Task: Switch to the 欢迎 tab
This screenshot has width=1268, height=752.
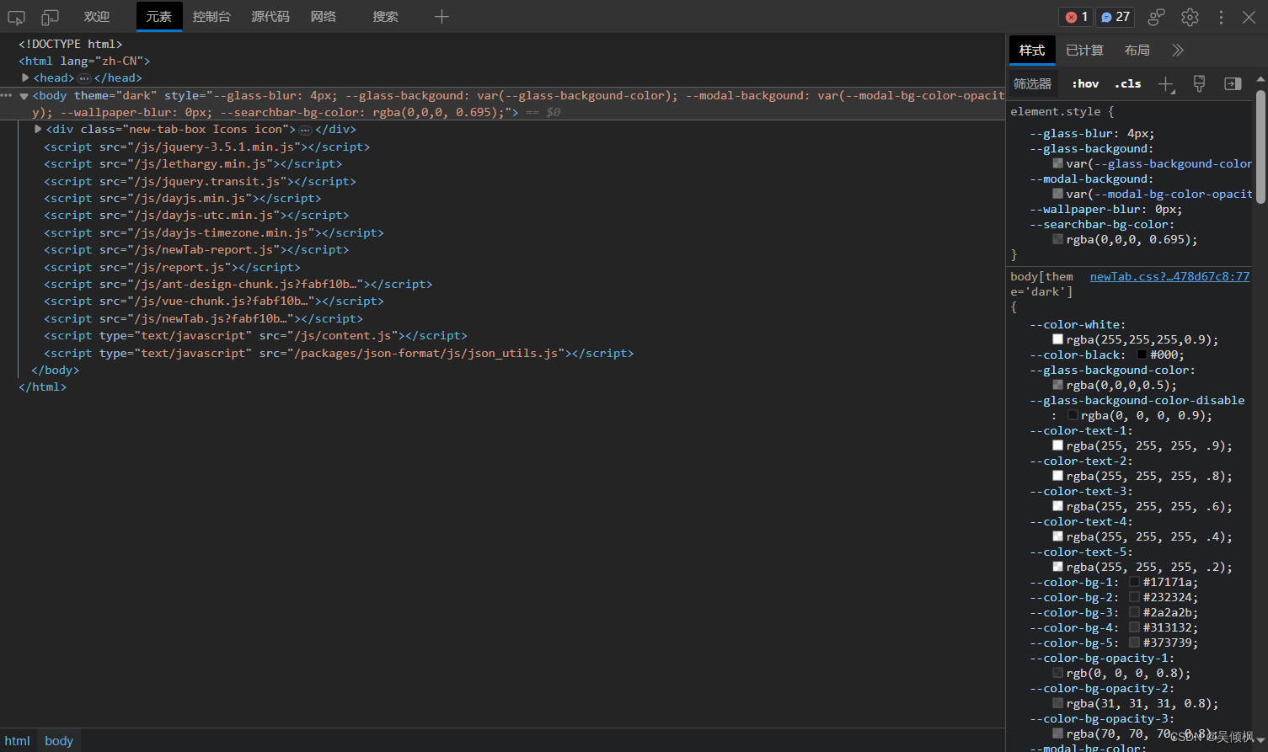Action: pyautogui.click(x=97, y=17)
